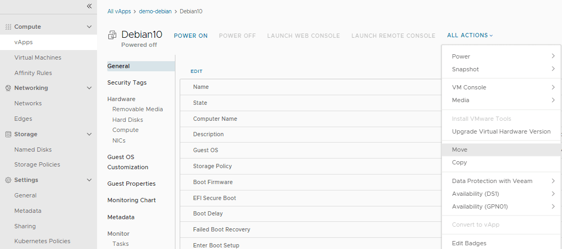562x249 pixels.
Task: Select Security Tags in VM navigation
Action: pyautogui.click(x=127, y=82)
